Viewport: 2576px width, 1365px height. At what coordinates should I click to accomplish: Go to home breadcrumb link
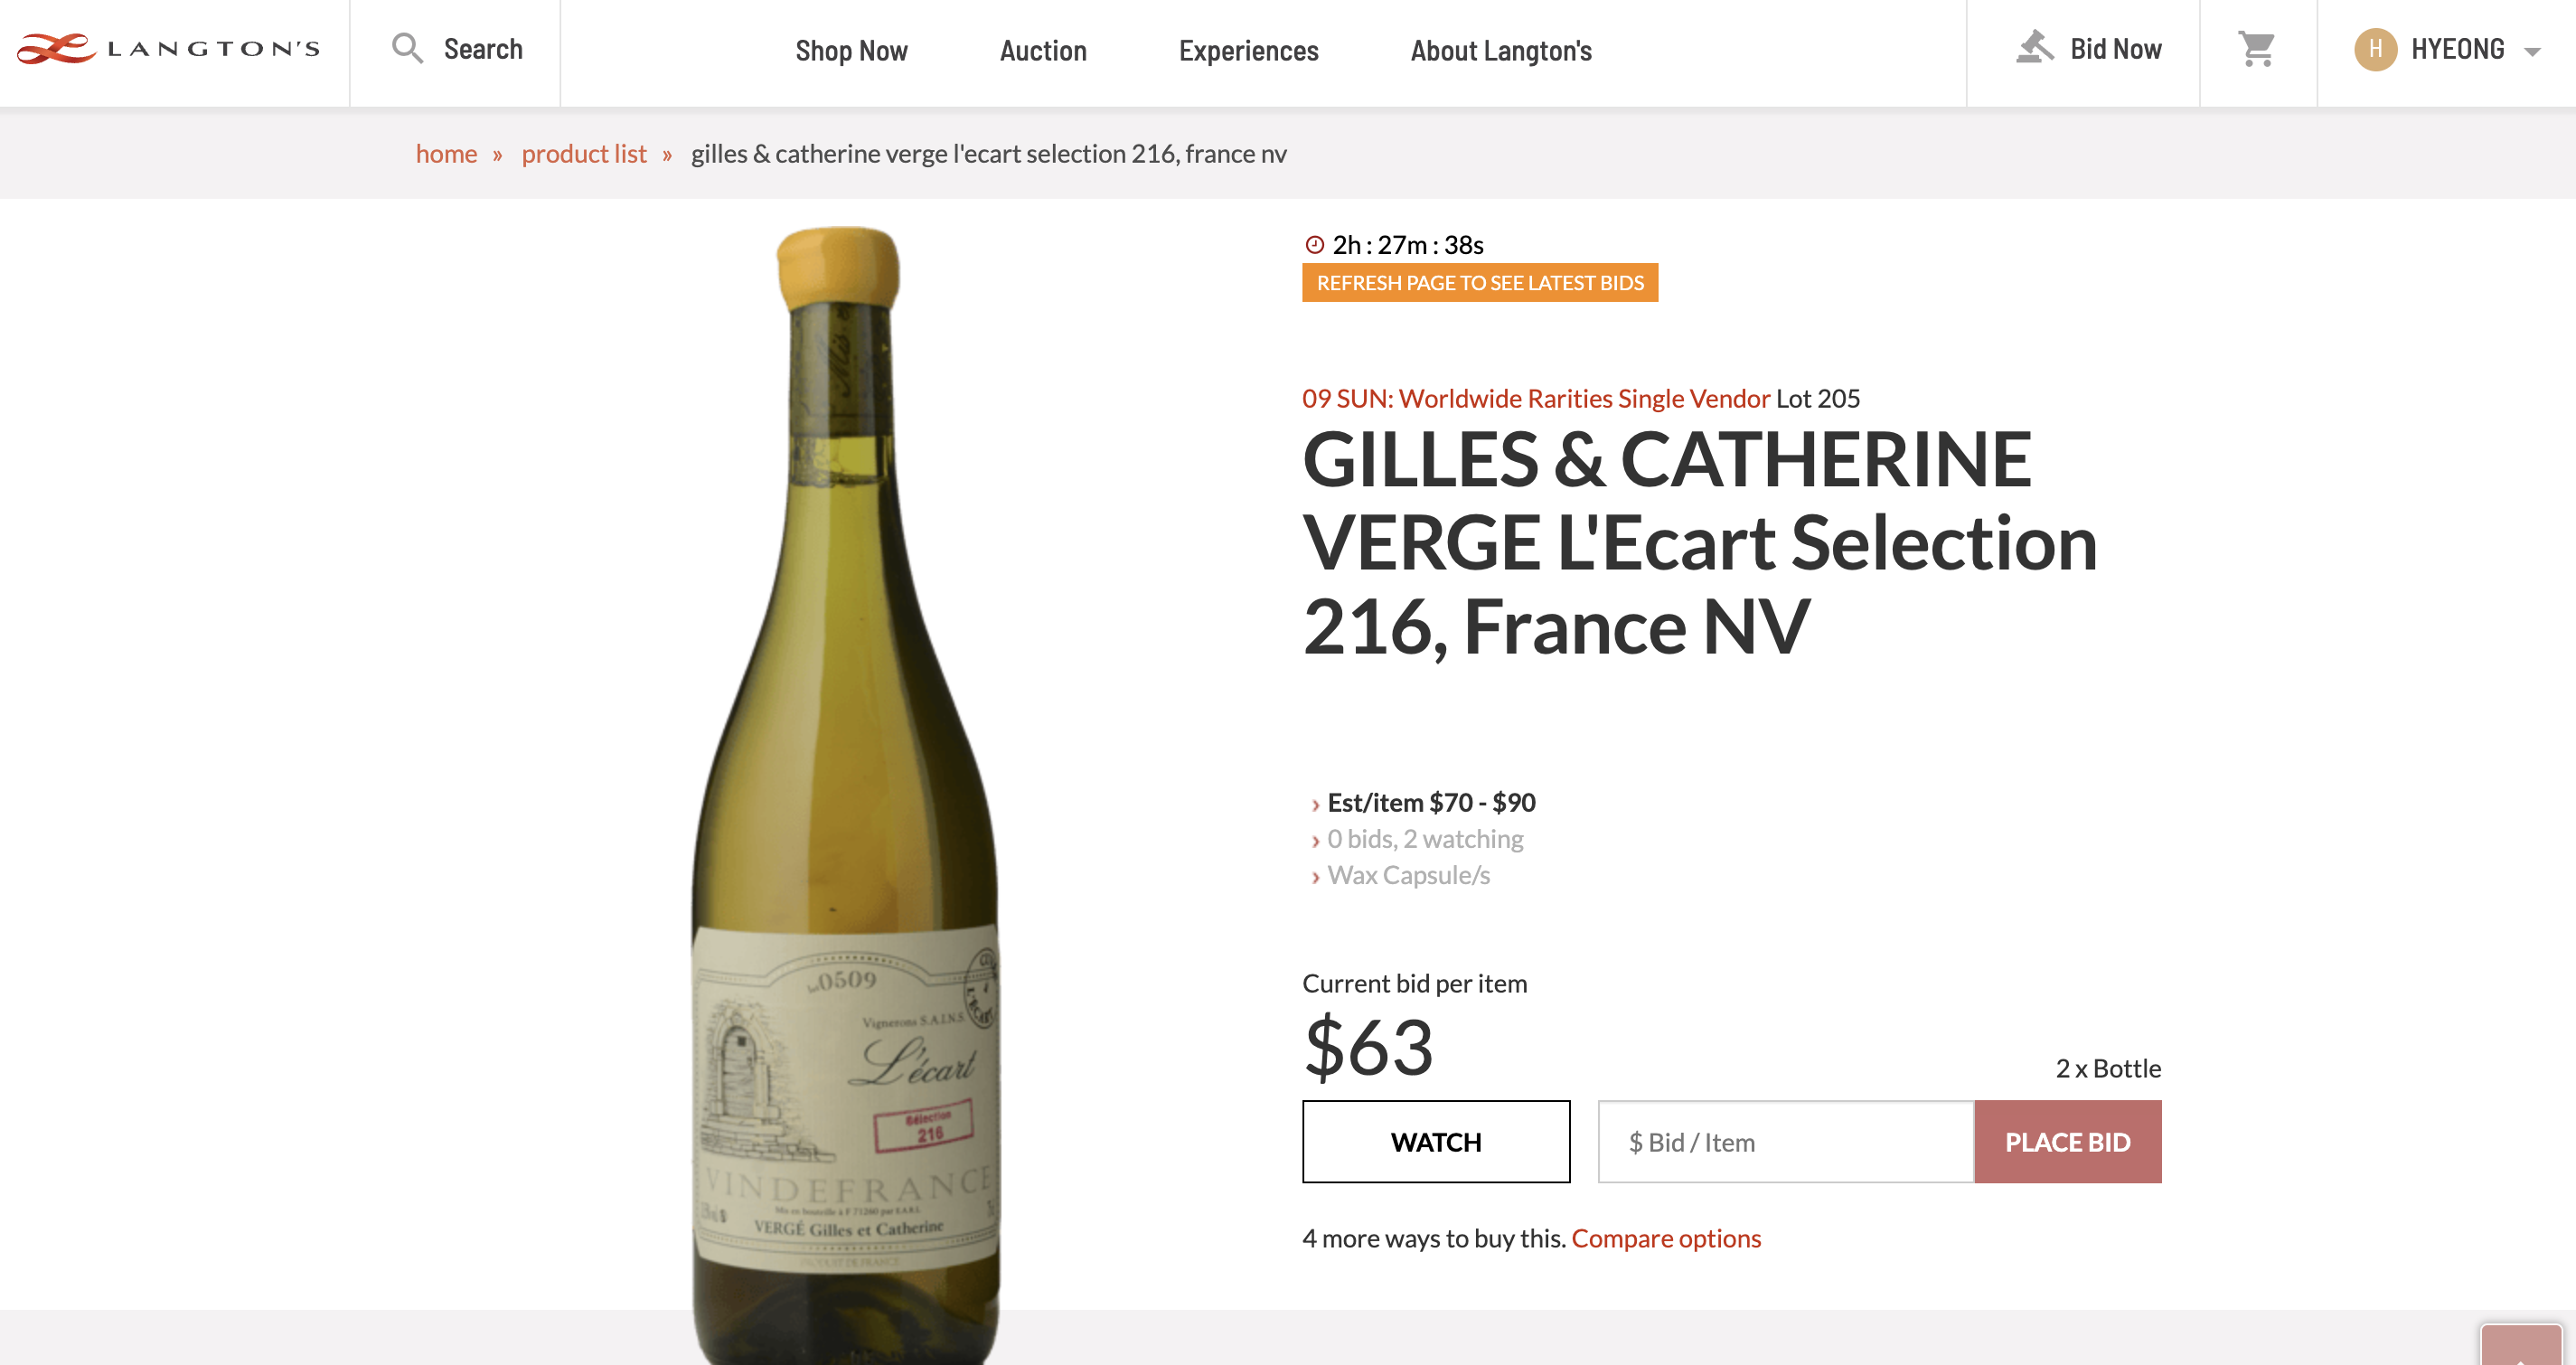coord(446,153)
